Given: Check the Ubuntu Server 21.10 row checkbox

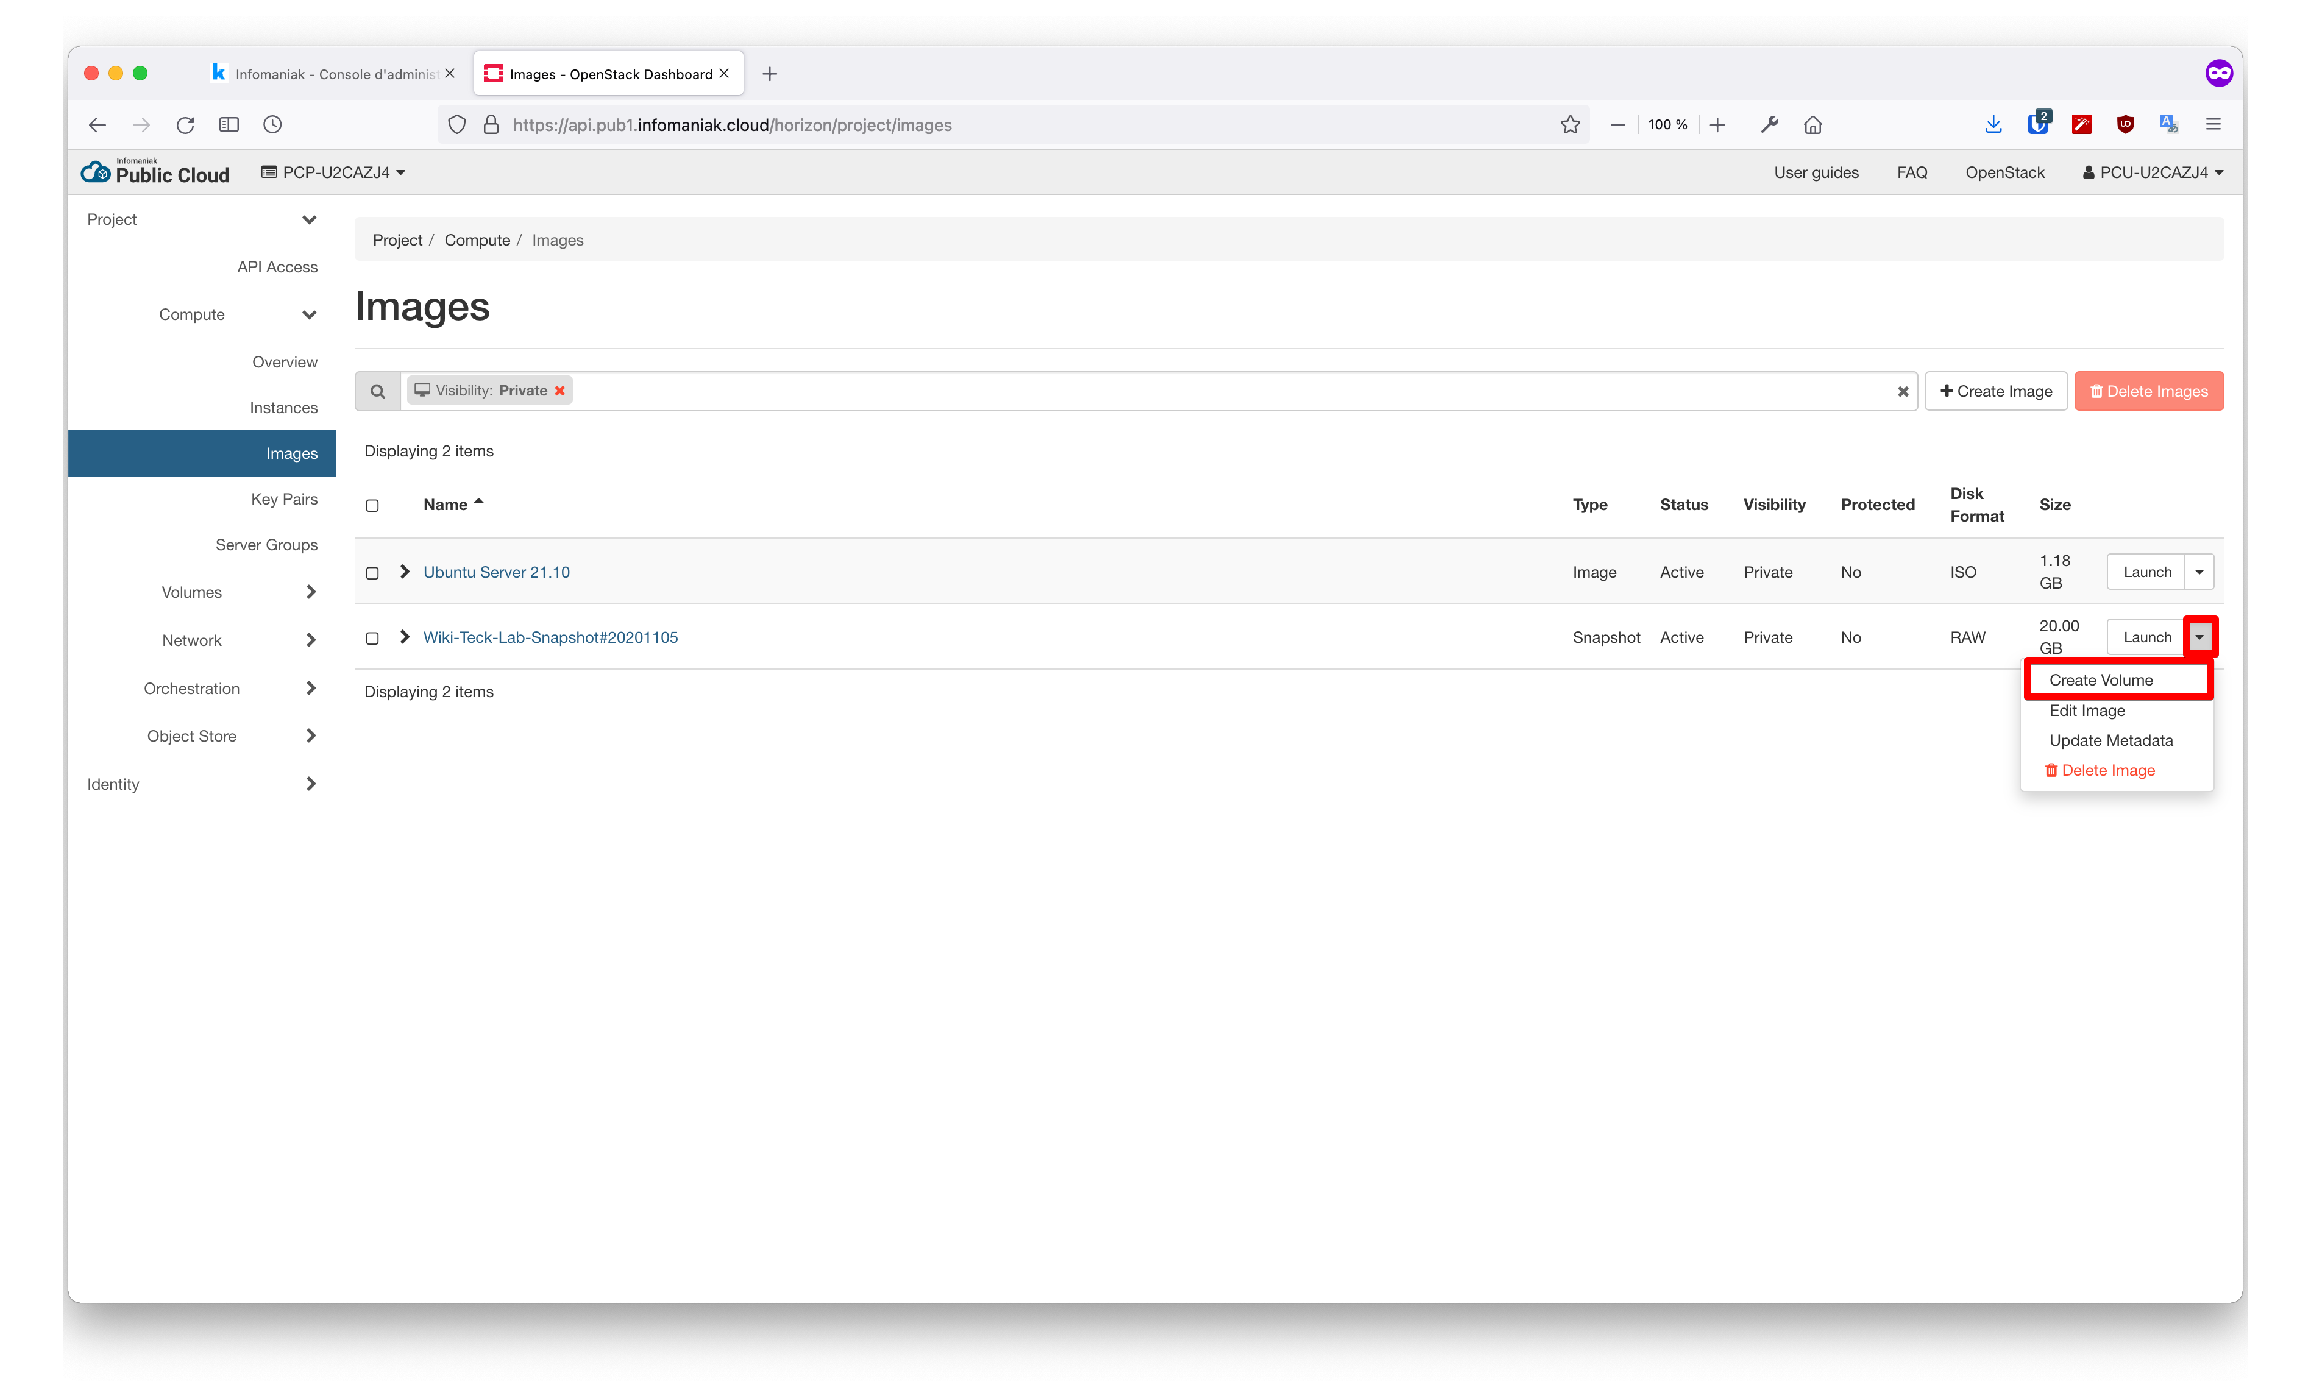Looking at the screenshot, I should [372, 573].
